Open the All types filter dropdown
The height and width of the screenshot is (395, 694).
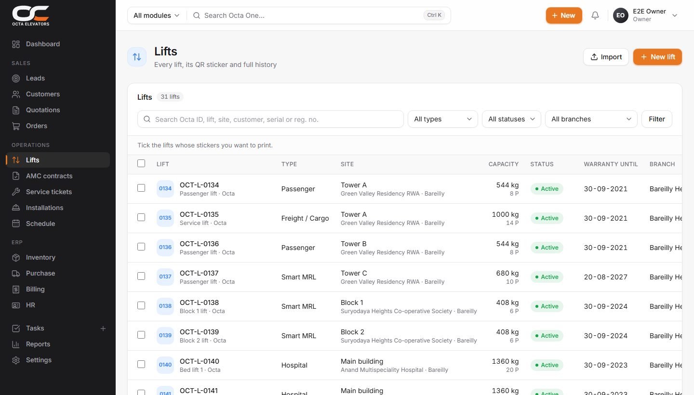click(x=443, y=119)
